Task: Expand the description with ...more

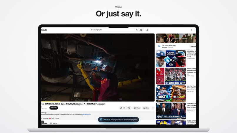Action: tap(57, 118)
